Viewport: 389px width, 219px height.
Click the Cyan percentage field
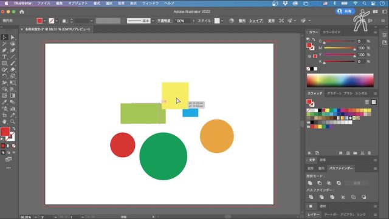tap(361, 41)
